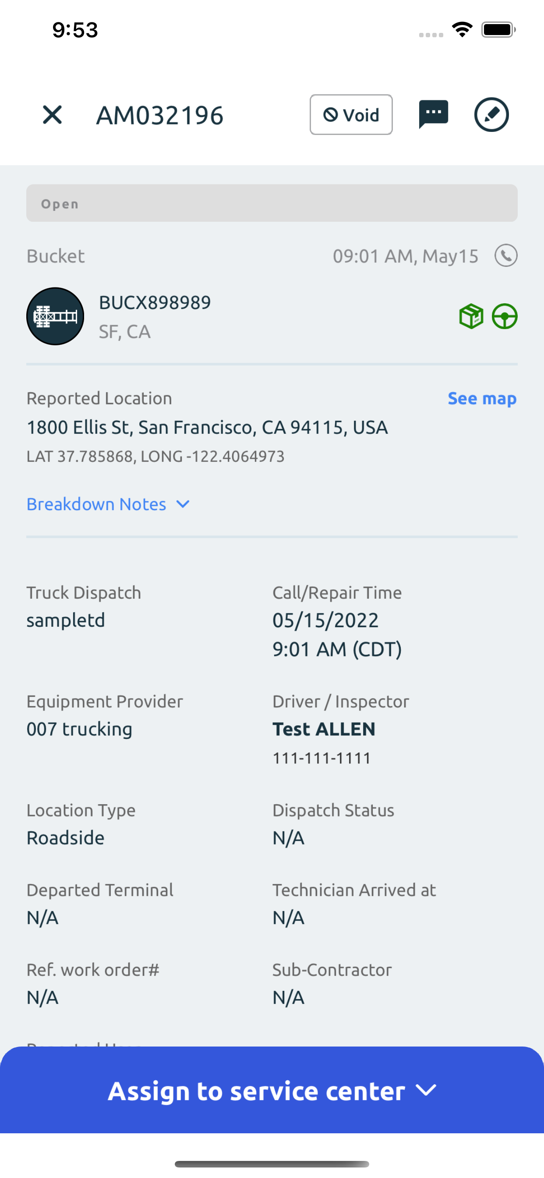Tap driver phone number 111-111-1111

click(x=322, y=758)
